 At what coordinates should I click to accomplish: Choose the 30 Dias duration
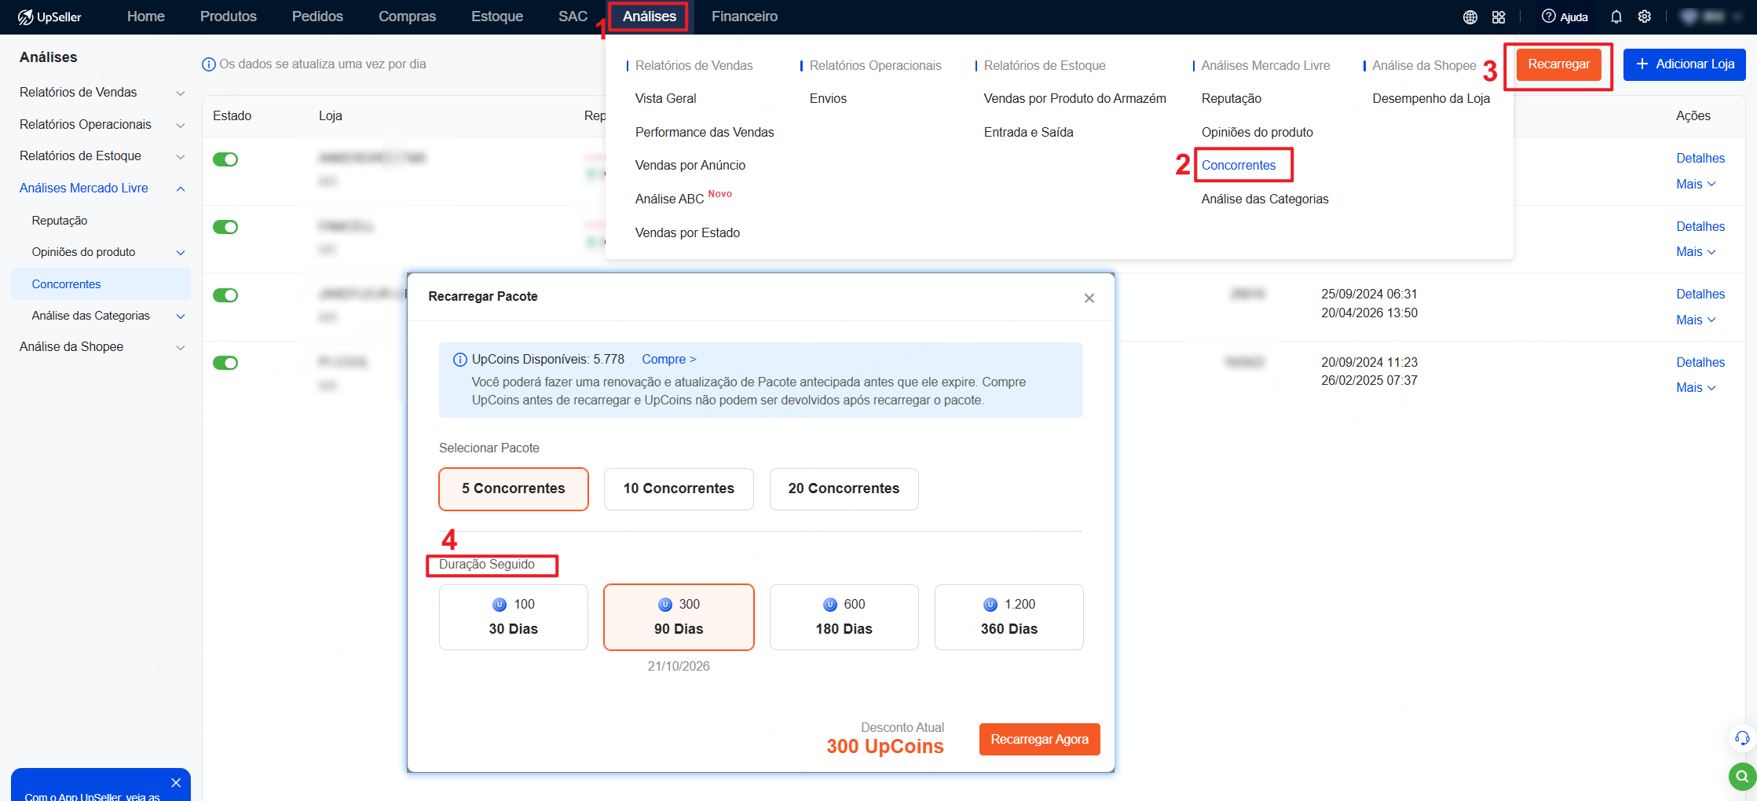[514, 616]
